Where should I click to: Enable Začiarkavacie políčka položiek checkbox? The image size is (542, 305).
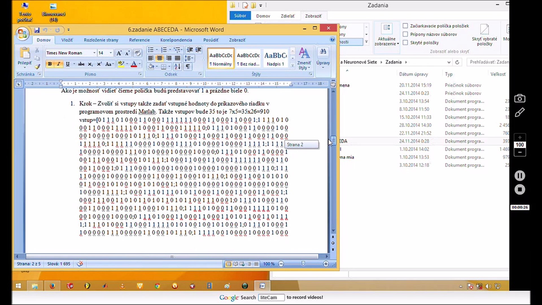[x=405, y=26]
